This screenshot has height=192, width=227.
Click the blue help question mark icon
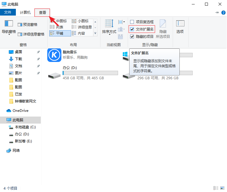click(223, 13)
